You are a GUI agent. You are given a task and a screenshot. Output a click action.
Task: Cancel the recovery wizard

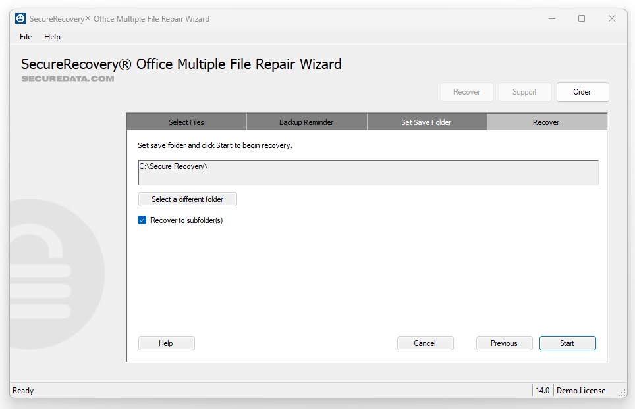425,343
